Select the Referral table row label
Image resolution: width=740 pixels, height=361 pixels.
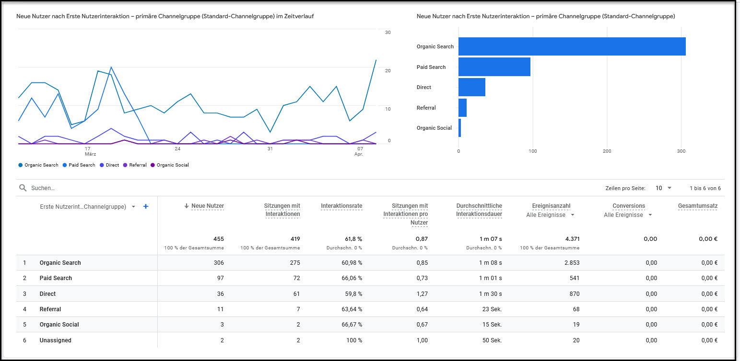coord(50,309)
